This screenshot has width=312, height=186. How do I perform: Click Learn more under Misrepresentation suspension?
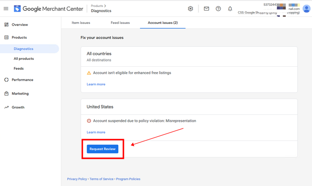coord(96,132)
